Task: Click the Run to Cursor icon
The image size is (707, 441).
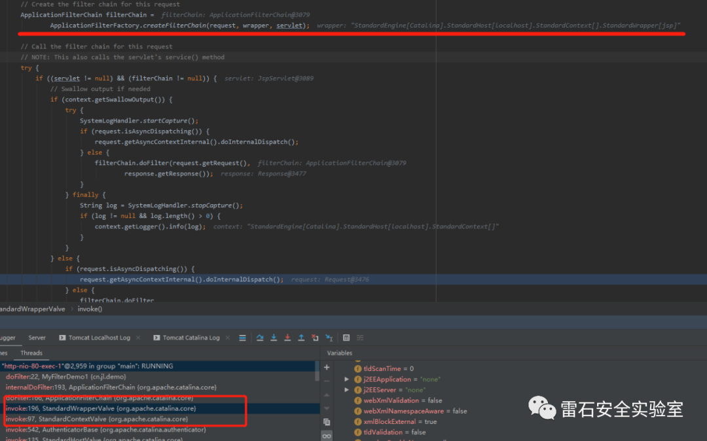Action: [329, 338]
